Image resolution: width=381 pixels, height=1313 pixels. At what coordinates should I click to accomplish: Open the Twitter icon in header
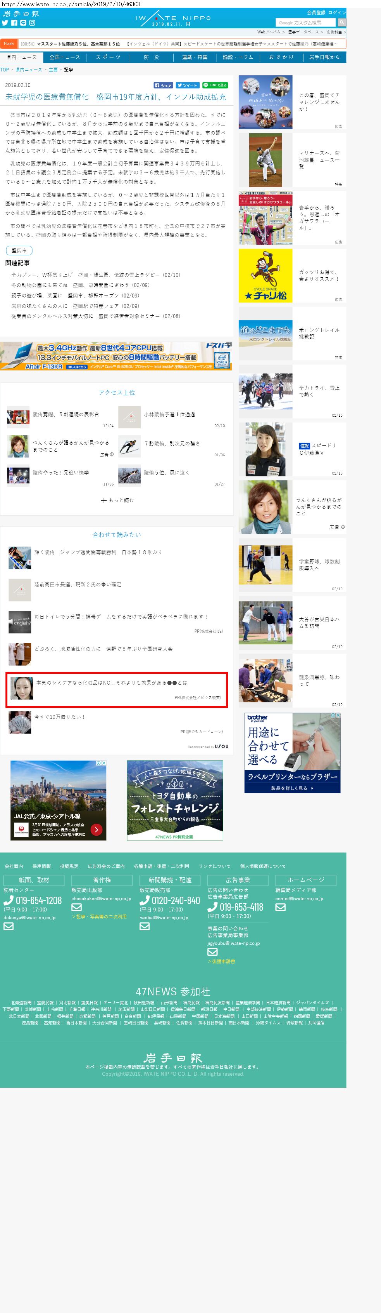pyautogui.click(x=5, y=23)
